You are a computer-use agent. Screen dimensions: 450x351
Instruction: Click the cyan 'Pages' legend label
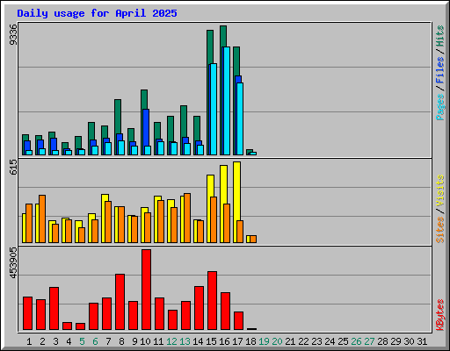tap(440, 107)
